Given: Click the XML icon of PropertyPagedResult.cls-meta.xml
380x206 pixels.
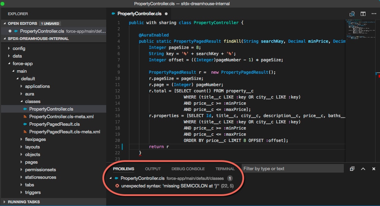Looking at the screenshot, I should click(x=25, y=132).
